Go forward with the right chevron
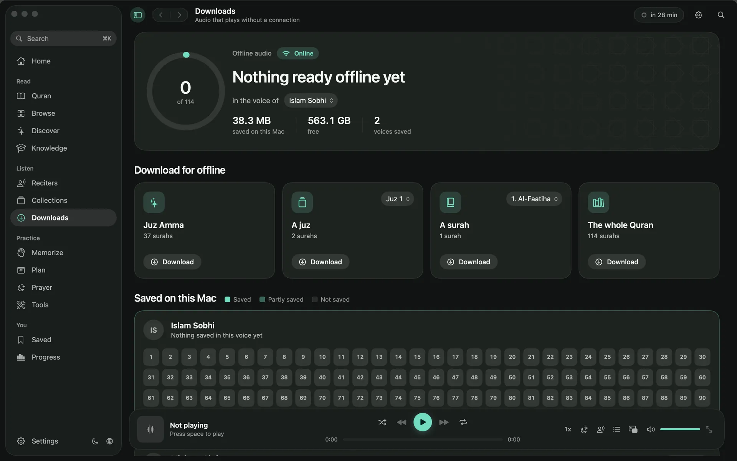The image size is (737, 461). 179,15
